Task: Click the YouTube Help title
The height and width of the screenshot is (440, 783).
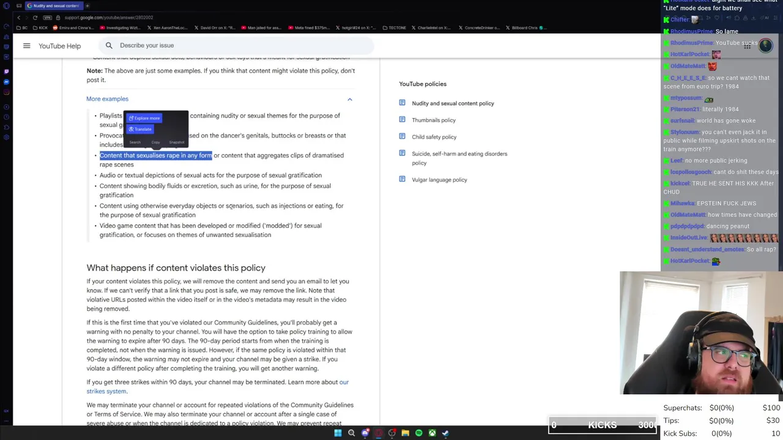Action: click(x=59, y=46)
